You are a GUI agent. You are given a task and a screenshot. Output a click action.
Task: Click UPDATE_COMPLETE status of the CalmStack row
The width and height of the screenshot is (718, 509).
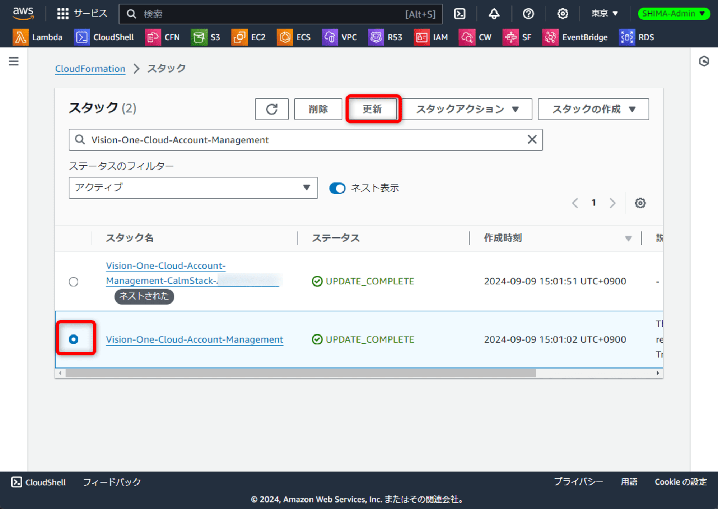(x=363, y=281)
